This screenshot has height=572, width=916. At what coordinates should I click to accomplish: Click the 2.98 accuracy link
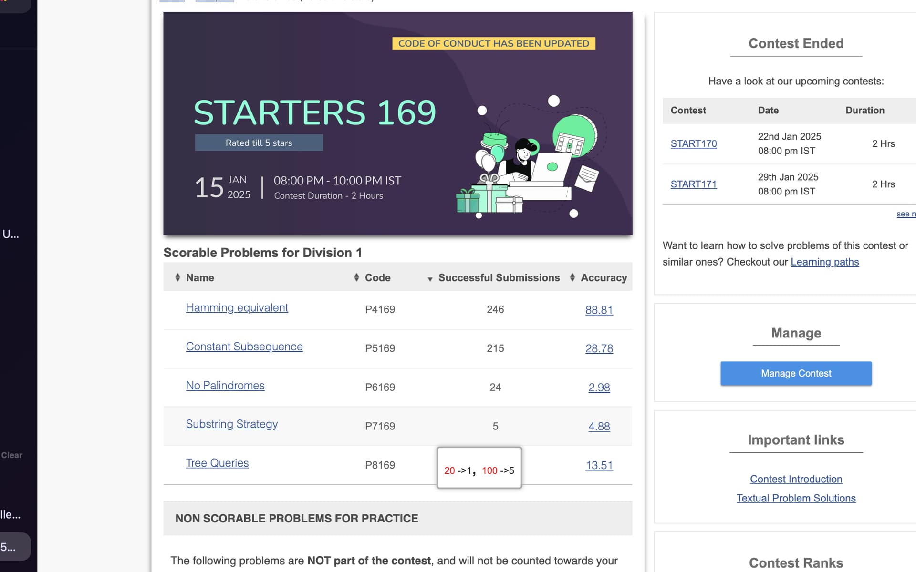(x=599, y=388)
